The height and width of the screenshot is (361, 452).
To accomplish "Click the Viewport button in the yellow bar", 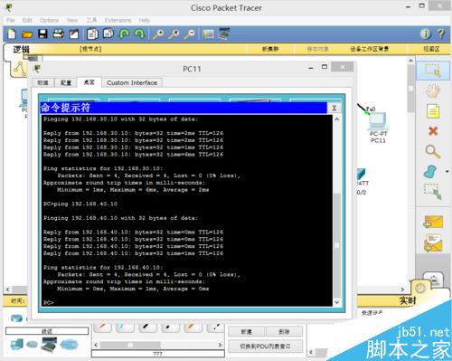I will [x=431, y=49].
